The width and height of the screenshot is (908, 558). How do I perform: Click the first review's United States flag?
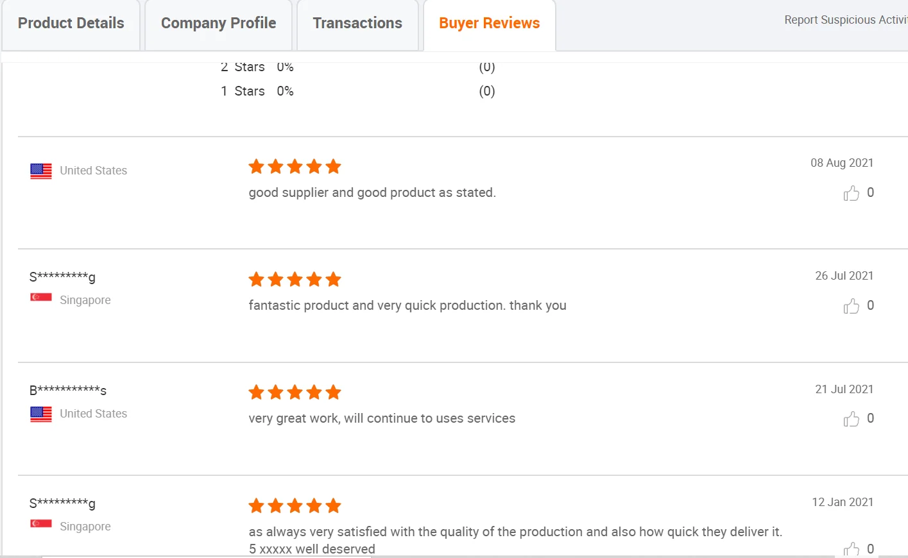tap(41, 171)
